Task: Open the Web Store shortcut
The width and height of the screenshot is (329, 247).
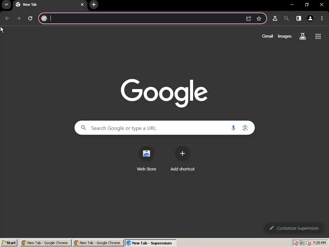Action: click(x=147, y=159)
